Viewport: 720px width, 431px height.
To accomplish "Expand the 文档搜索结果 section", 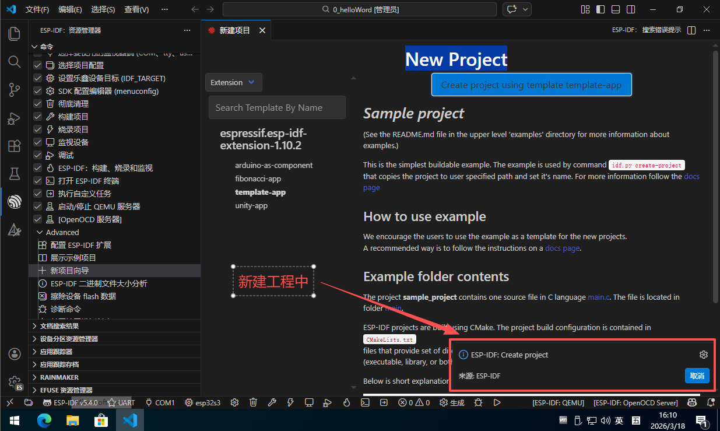I will tap(114, 326).
